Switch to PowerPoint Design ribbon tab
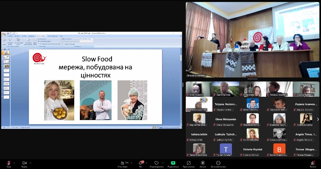Image resolution: width=321 pixels, height=169 pixels. coord(24,36)
